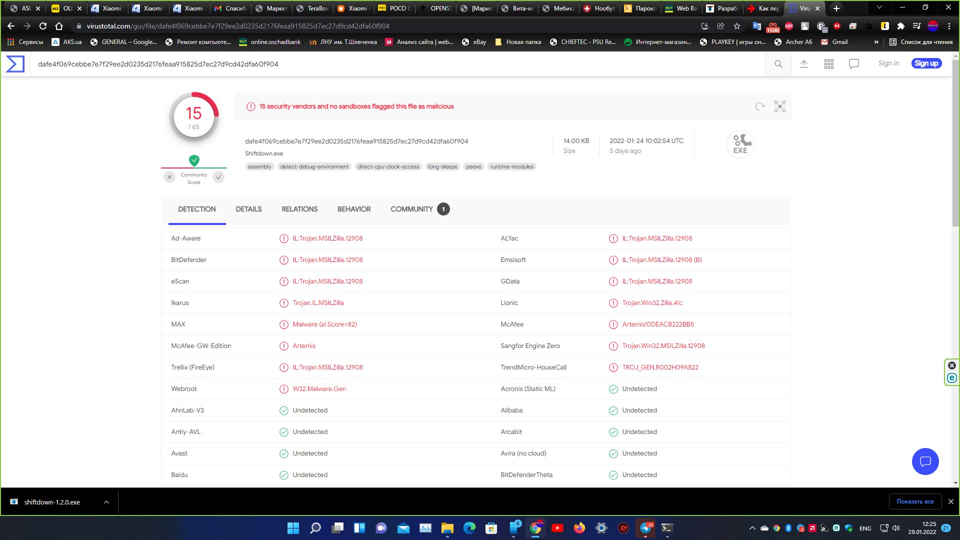This screenshot has height=540, width=960.
Task: Click the Apps Сервисы bookmark
Action: 25,42
